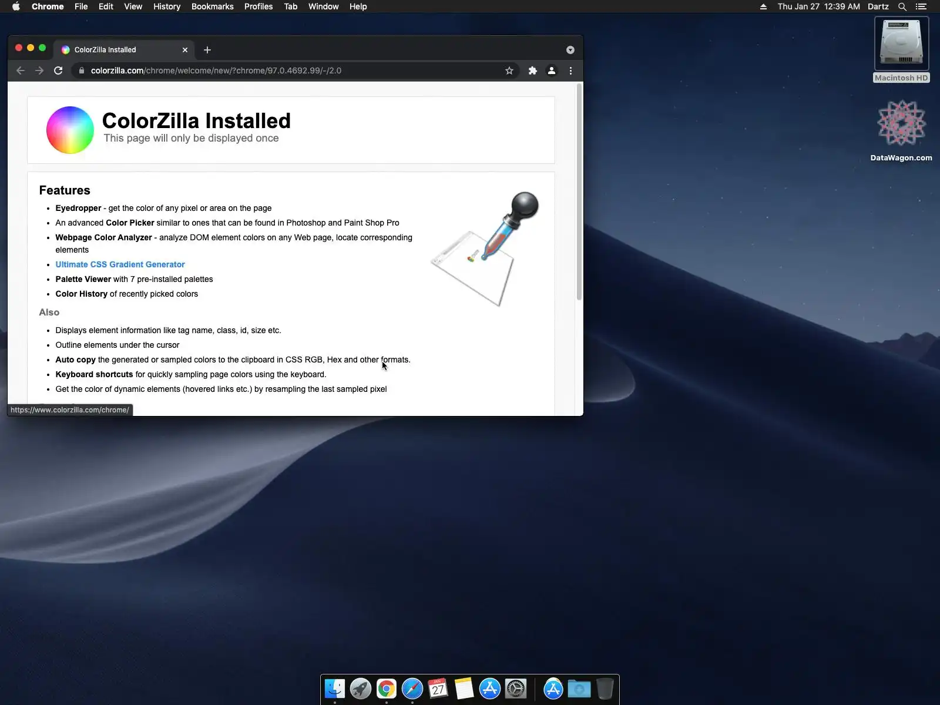Open the Edit menu

coord(106,6)
